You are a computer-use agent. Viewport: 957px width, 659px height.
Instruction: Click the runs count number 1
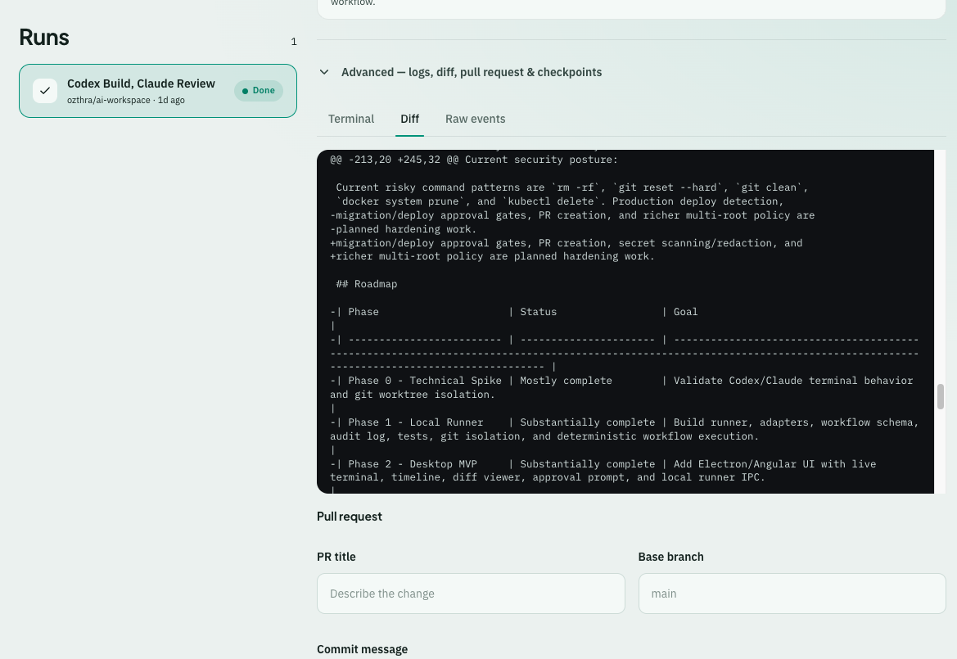(294, 42)
